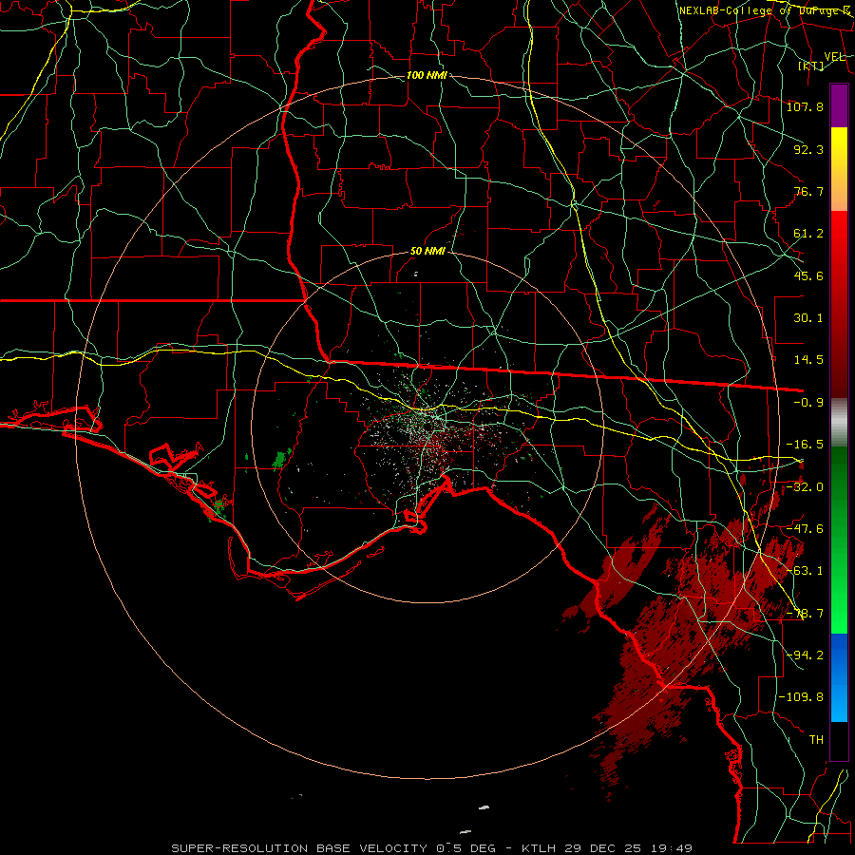This screenshot has width=855, height=855.
Task: Click the -16.5 value on the velocity scale
Action: click(805, 445)
